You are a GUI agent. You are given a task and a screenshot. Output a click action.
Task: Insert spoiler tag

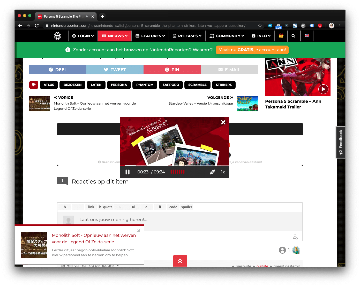coord(187,207)
